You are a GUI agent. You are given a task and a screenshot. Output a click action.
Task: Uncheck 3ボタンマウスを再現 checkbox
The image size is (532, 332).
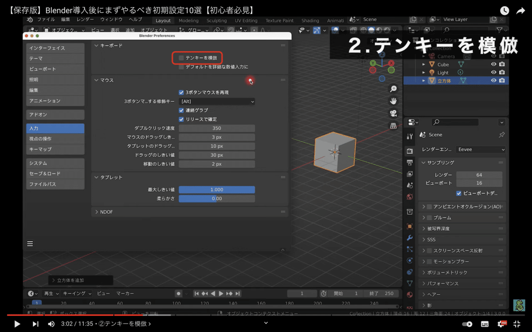[x=181, y=93]
